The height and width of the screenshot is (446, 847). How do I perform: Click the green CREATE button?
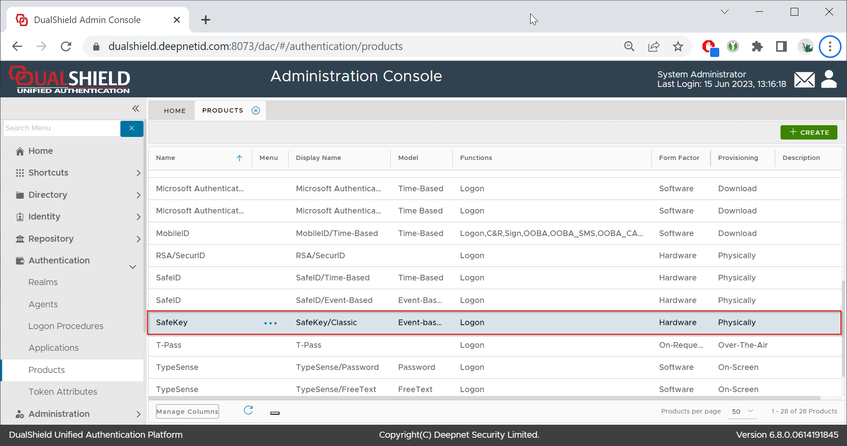[x=808, y=133]
